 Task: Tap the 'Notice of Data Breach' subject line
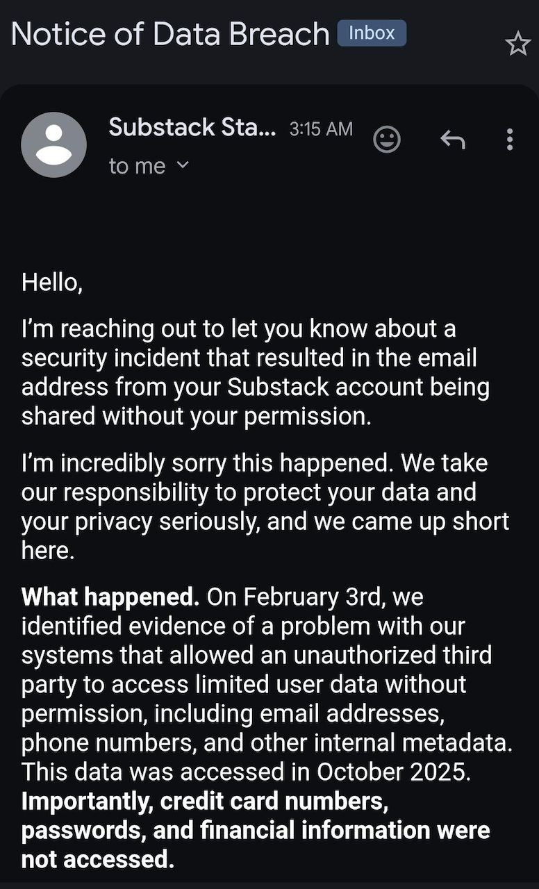[170, 35]
